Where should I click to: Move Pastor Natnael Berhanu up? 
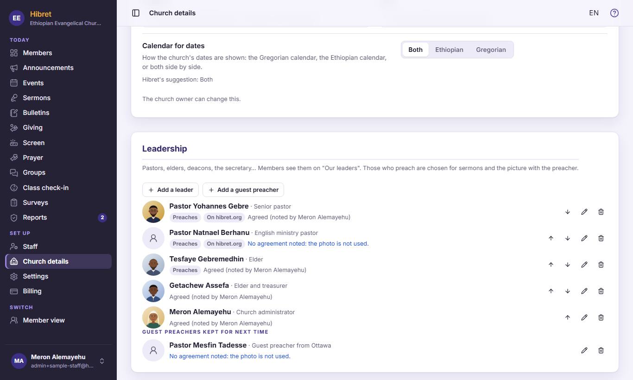pos(551,238)
